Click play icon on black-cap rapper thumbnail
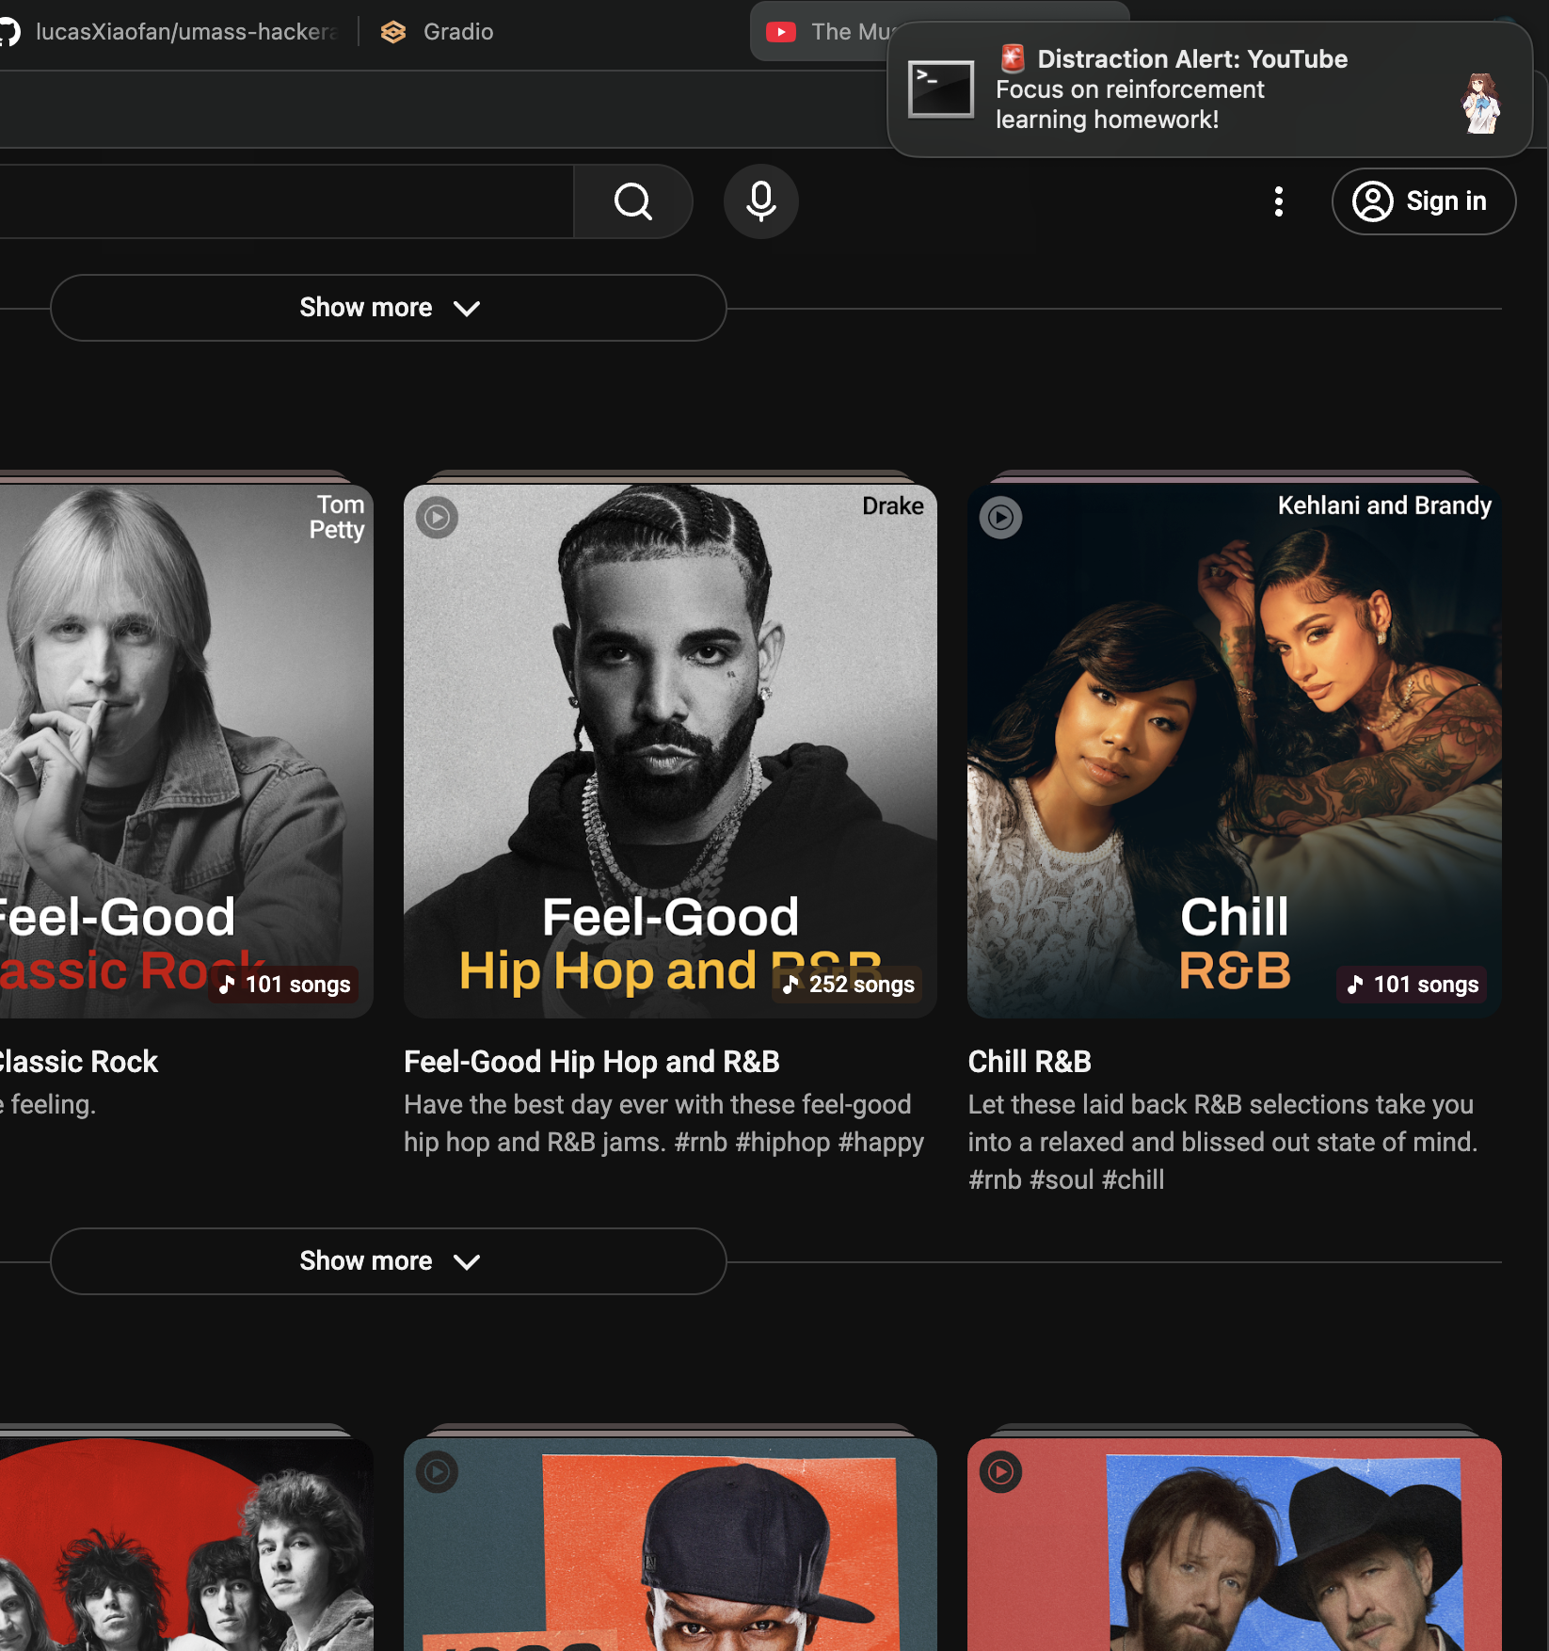Image resolution: width=1549 pixels, height=1651 pixels. (437, 1471)
